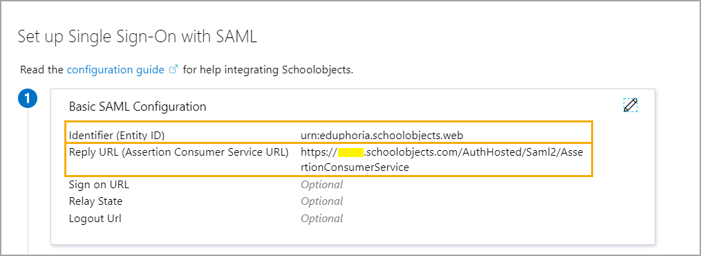Click the pencil edit icon for Basic SAML Configuration
The height and width of the screenshot is (256, 701).
point(630,105)
